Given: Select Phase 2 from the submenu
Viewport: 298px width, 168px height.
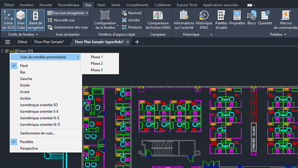Looking at the screenshot, I should tap(97, 64).
